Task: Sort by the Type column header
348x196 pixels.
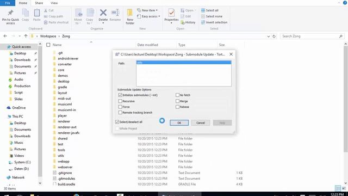Action: pyautogui.click(x=182, y=45)
